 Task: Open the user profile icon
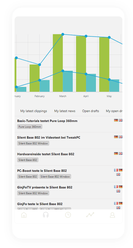click(112, 215)
